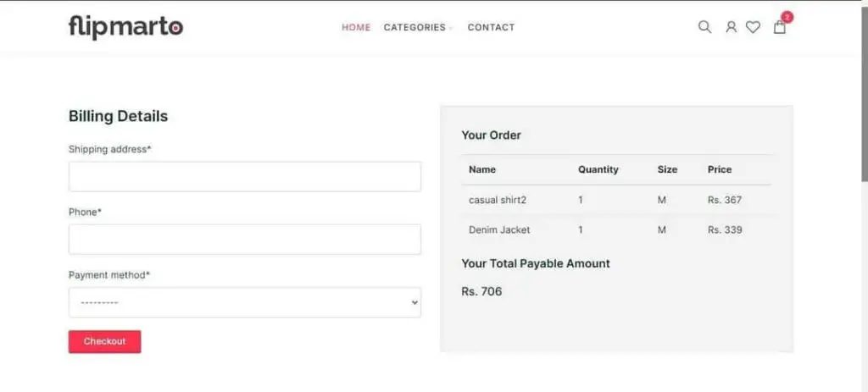Click the red cart count badge

787,17
